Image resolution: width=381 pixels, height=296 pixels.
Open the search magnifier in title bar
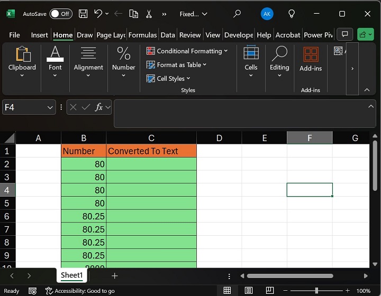(237, 14)
